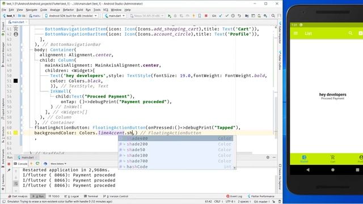Click the Git rollback undo icon
The image size is (363, 204).
(x=239, y=16)
